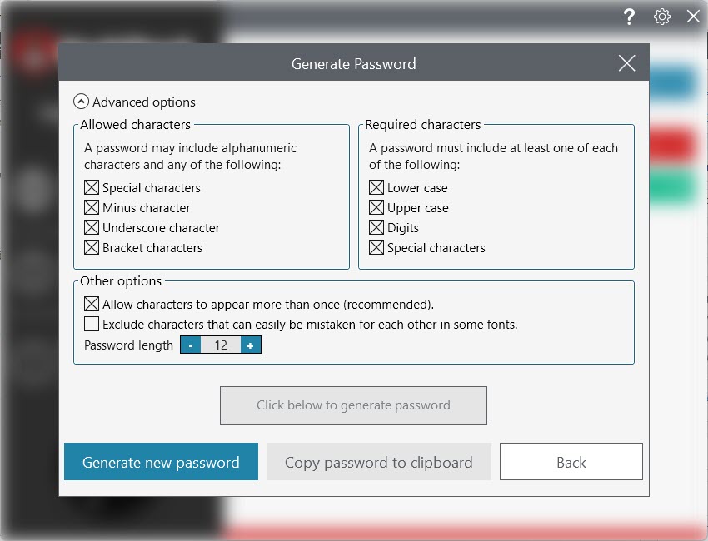Click the generated password display field
708x541 pixels.
click(x=353, y=405)
